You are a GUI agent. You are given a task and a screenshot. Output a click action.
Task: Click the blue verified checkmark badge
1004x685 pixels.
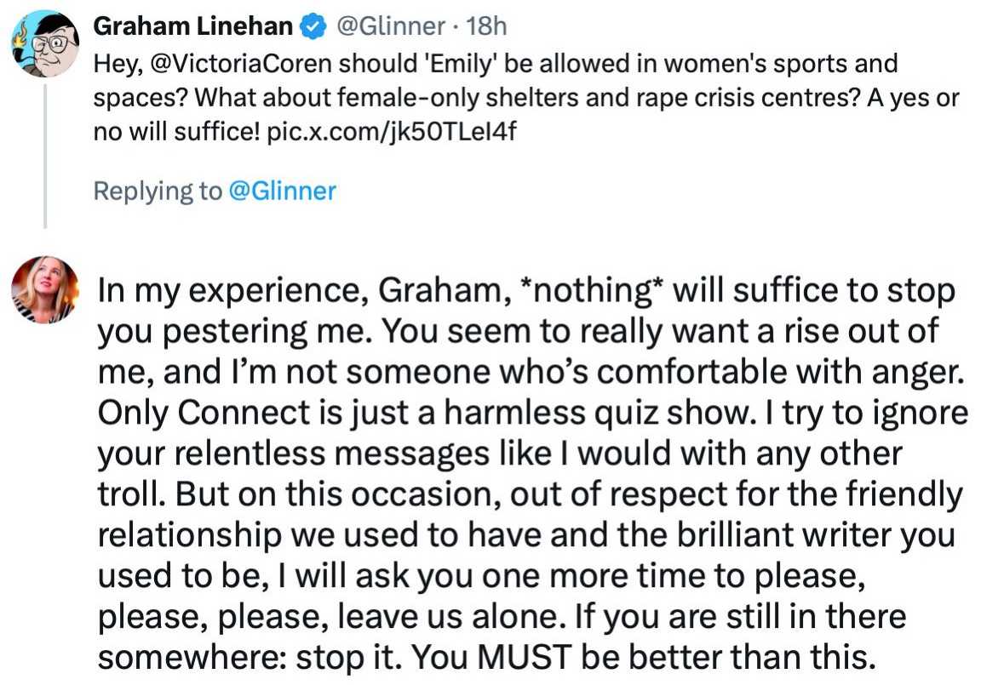[313, 27]
